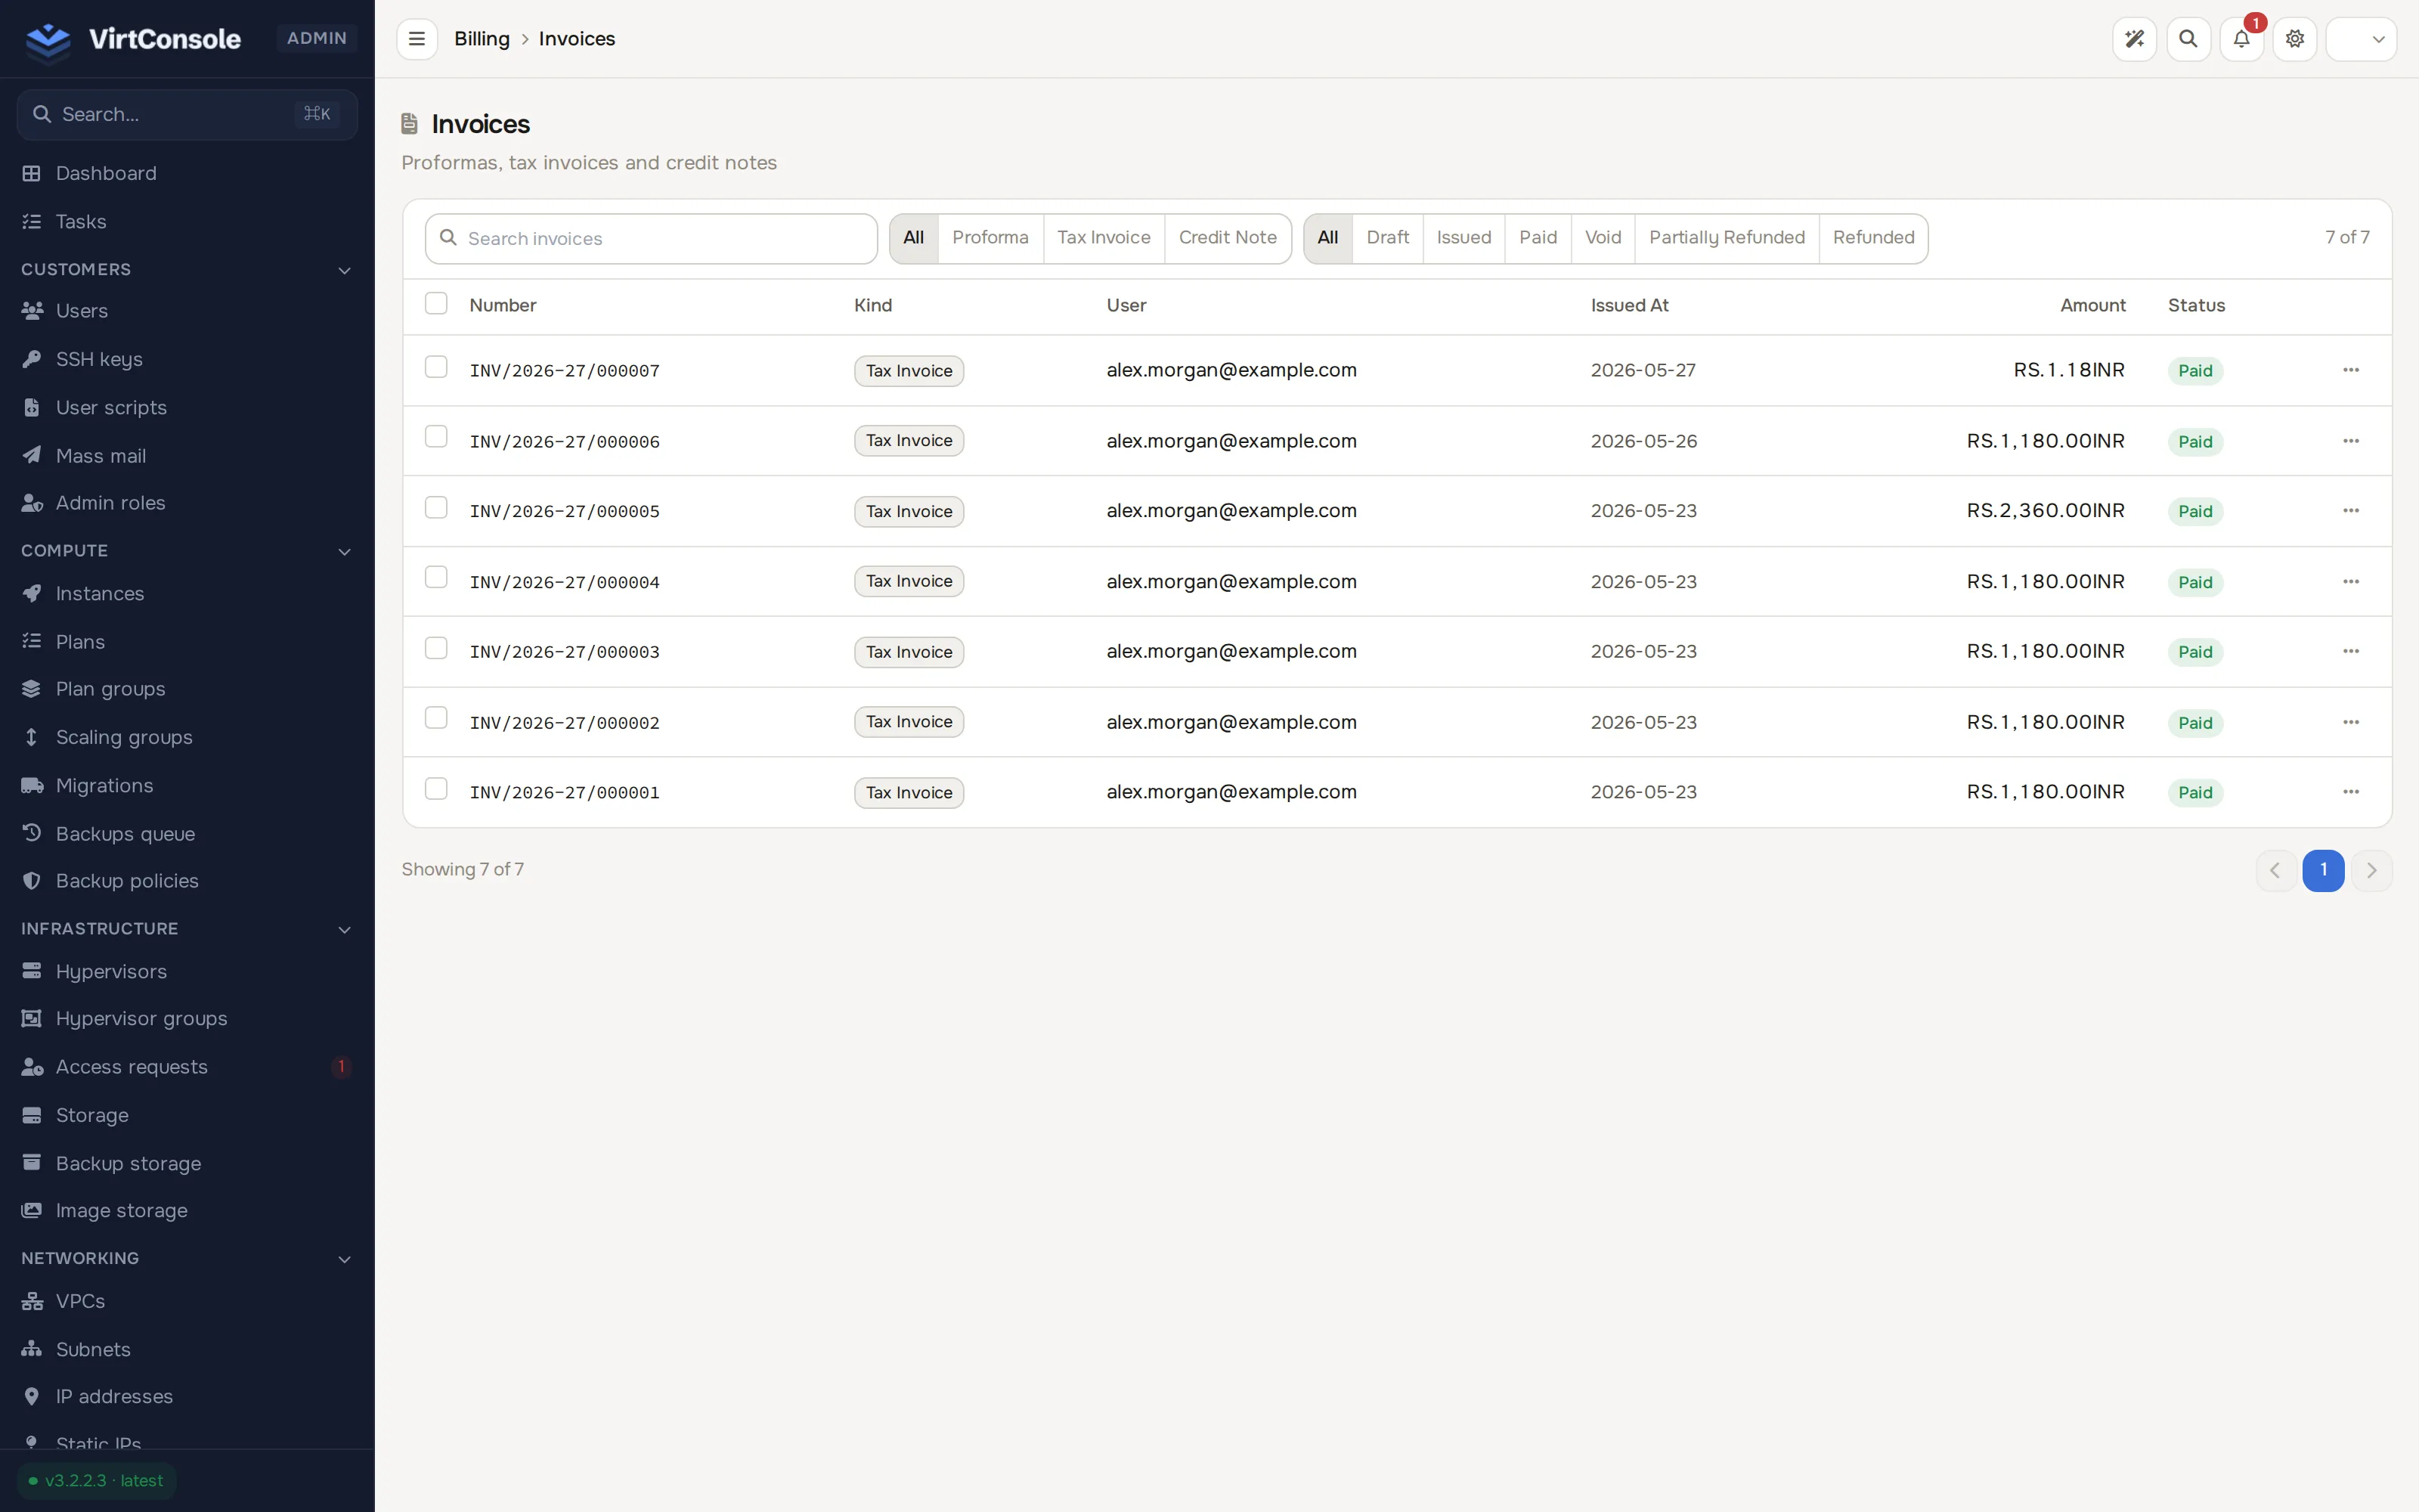Click the IP addresses pin icon
This screenshot has height=1512, width=2419.
tap(32, 1396)
